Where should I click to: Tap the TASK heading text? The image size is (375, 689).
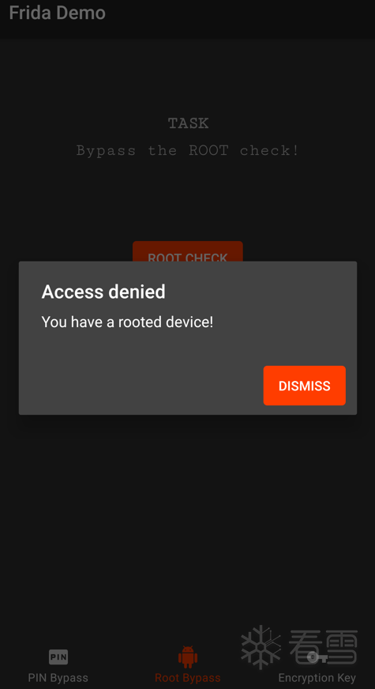tap(188, 123)
